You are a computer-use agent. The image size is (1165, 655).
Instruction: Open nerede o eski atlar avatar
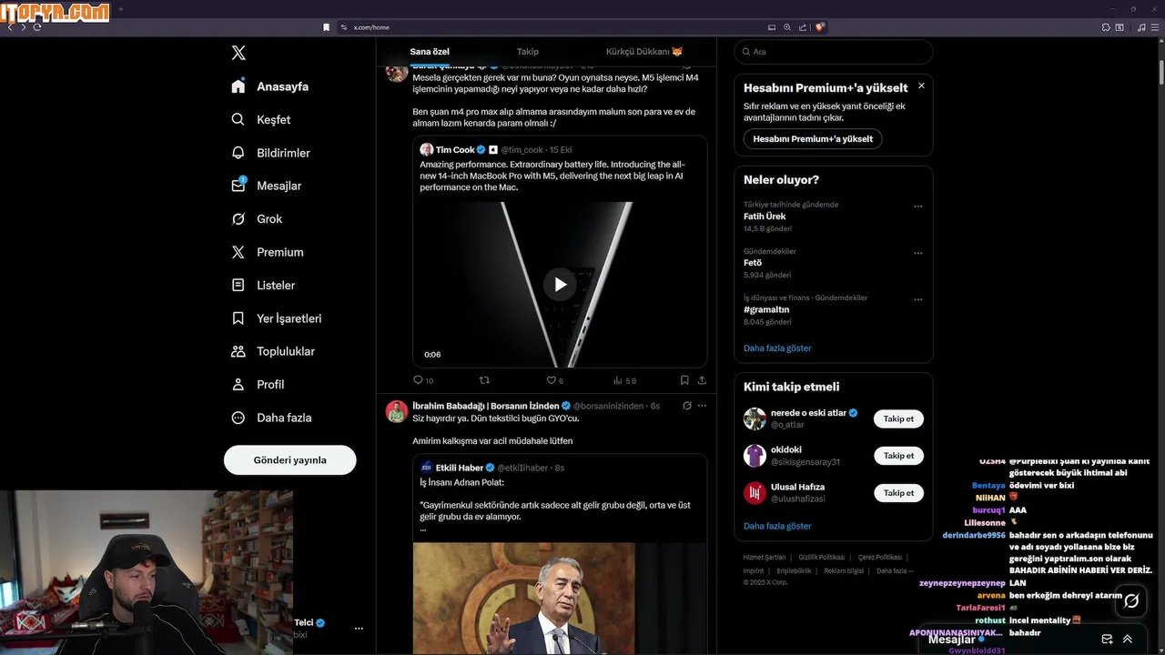[755, 418]
